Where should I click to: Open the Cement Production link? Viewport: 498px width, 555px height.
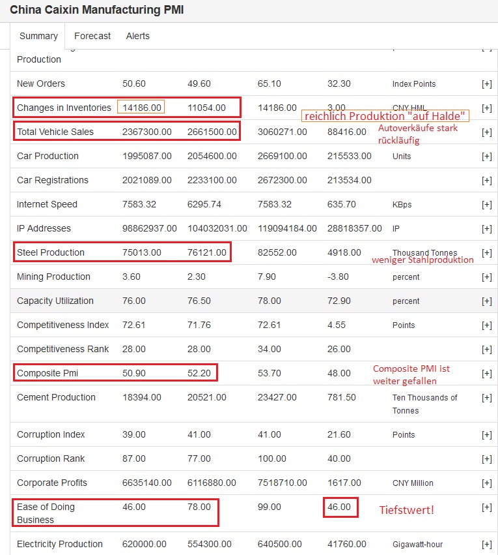coord(56,397)
